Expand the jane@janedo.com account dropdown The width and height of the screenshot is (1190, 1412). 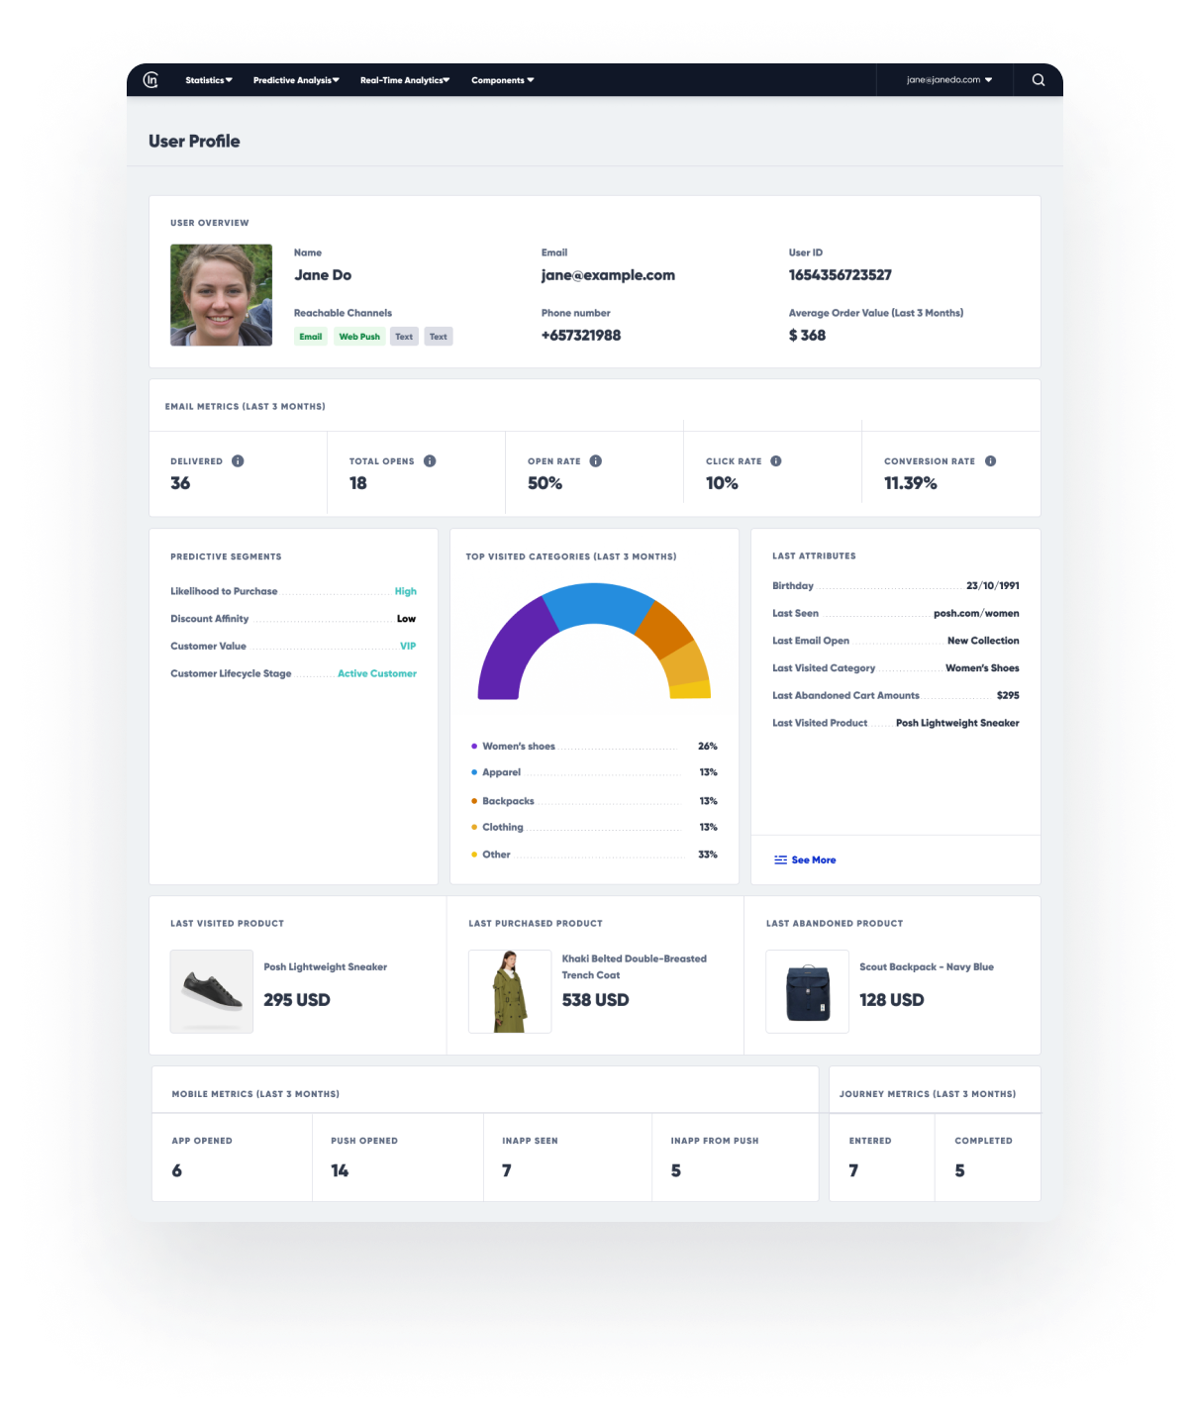click(948, 80)
